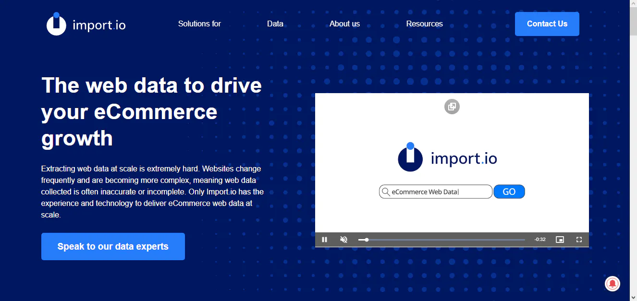Click the import.io logo icon
Screen dimensions: 637x301
56,24
